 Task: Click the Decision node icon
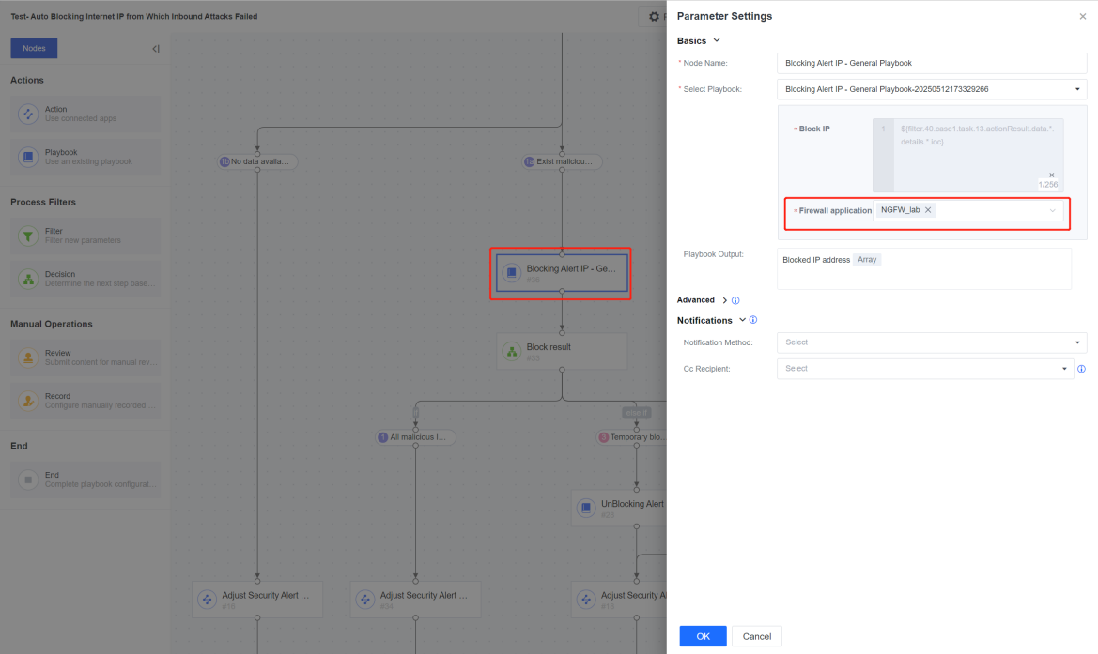tap(28, 279)
